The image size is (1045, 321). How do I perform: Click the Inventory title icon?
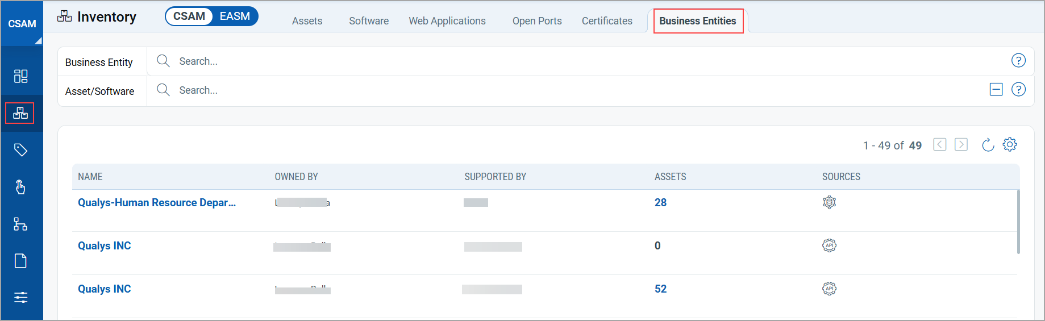(x=65, y=16)
